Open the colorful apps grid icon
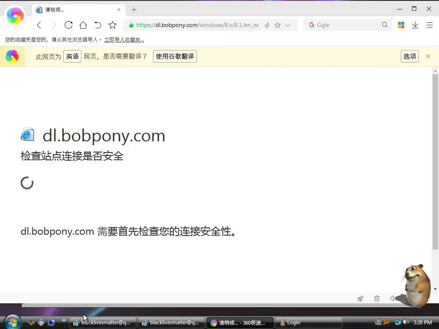 (x=401, y=25)
